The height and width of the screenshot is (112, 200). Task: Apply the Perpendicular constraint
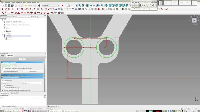click(19, 13)
